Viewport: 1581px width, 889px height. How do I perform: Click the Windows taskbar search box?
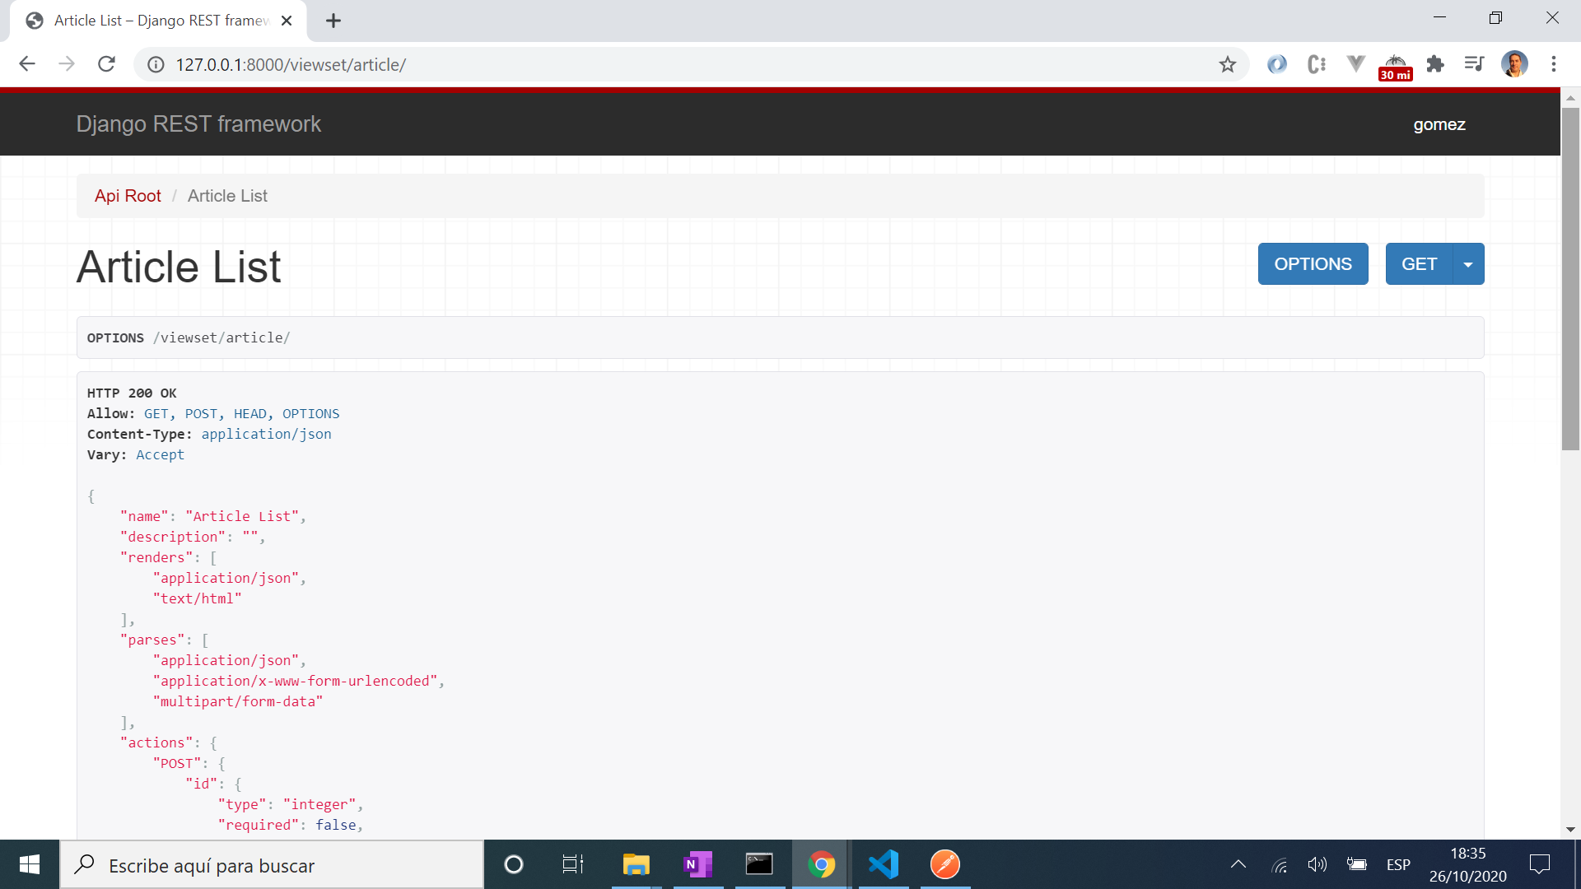click(272, 865)
